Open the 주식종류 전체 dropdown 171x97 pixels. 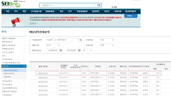coord(107,40)
